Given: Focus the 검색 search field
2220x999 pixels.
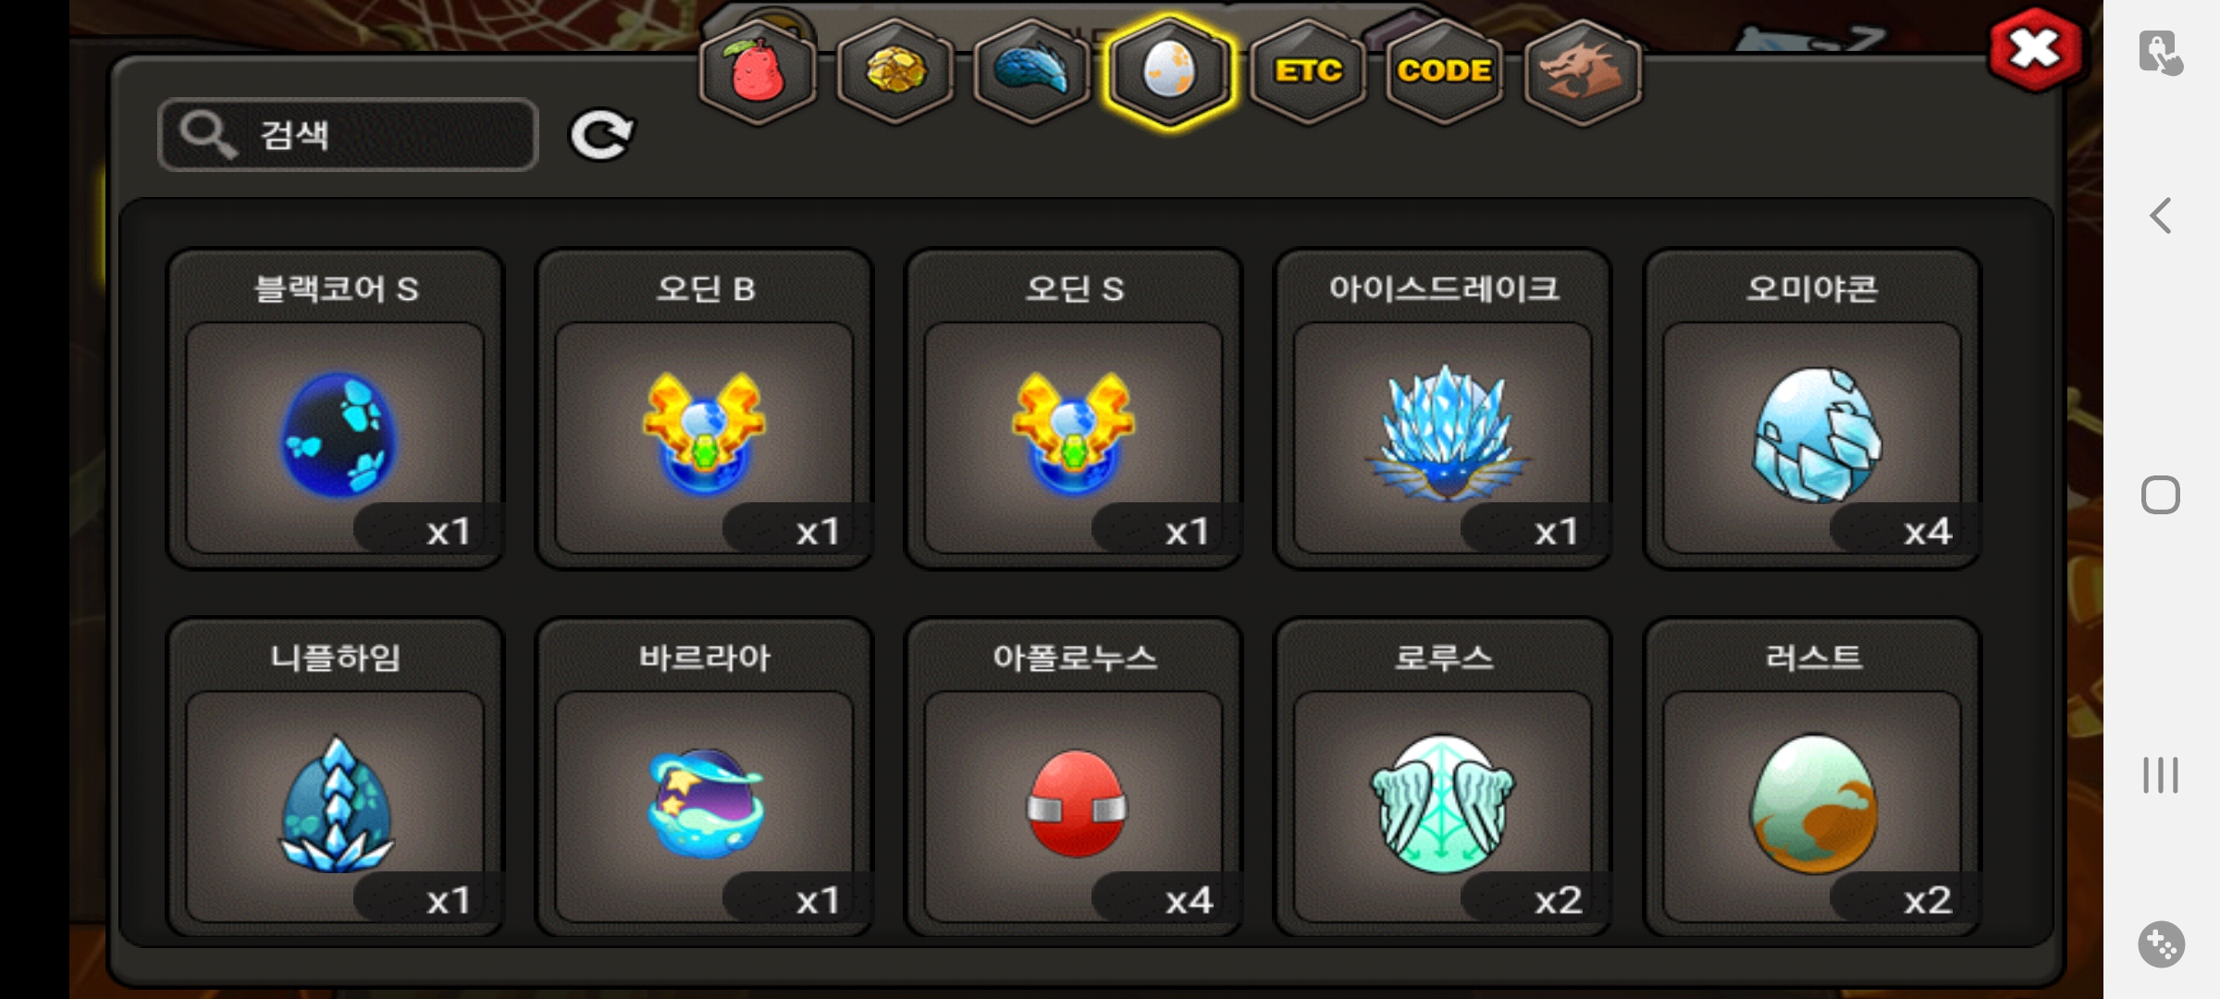Looking at the screenshot, I should coord(348,134).
